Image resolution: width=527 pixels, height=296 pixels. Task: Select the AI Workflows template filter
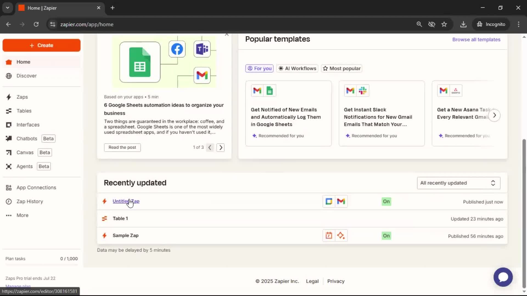coord(297,69)
